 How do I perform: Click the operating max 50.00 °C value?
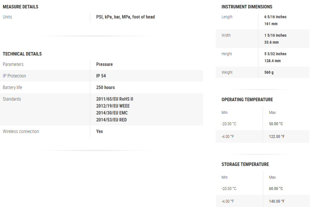276,124
